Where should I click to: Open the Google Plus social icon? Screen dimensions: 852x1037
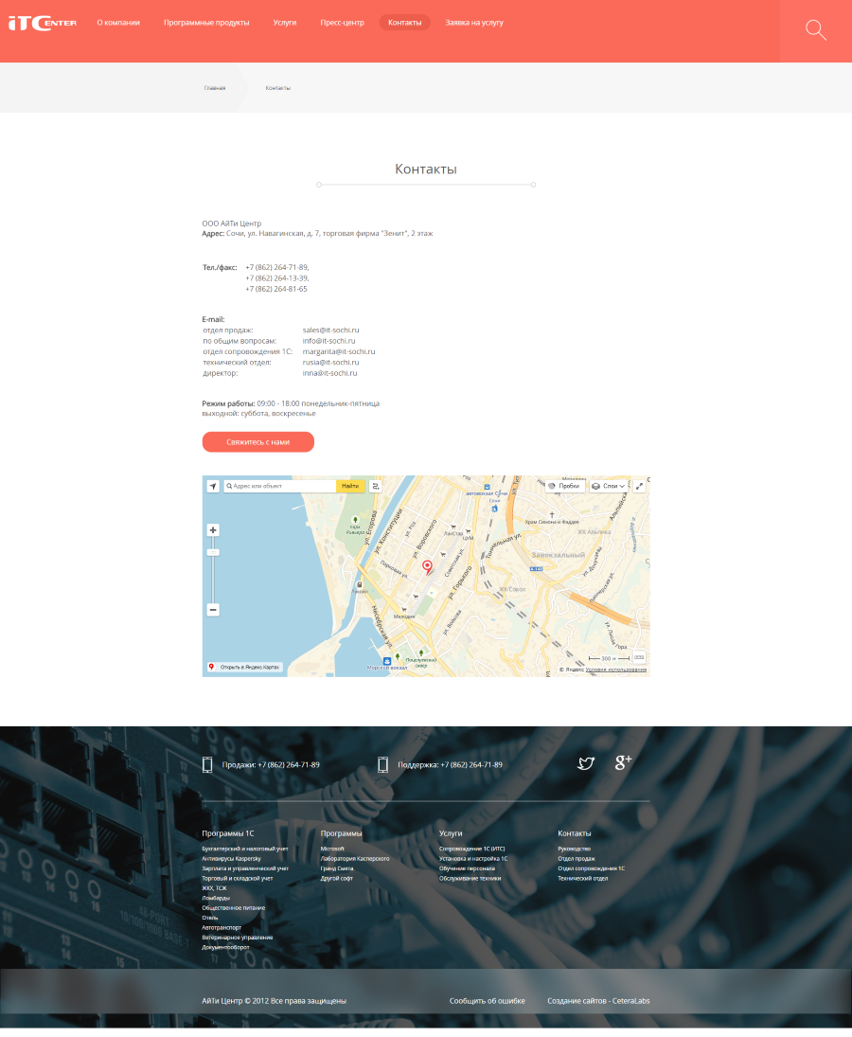tap(623, 762)
